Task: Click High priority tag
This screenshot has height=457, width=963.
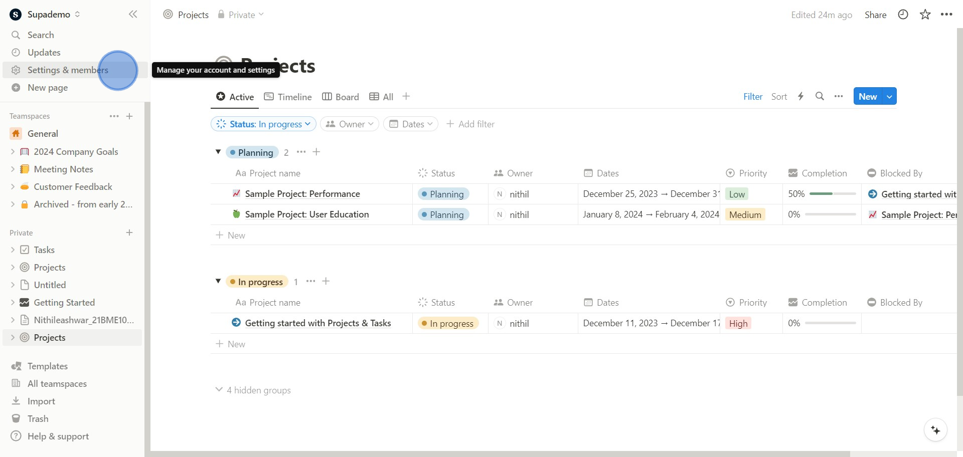Action: pyautogui.click(x=738, y=323)
